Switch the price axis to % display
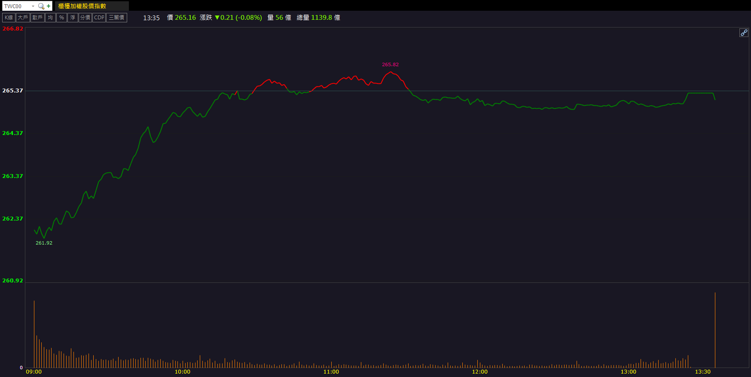This screenshot has width=751, height=377. point(61,18)
